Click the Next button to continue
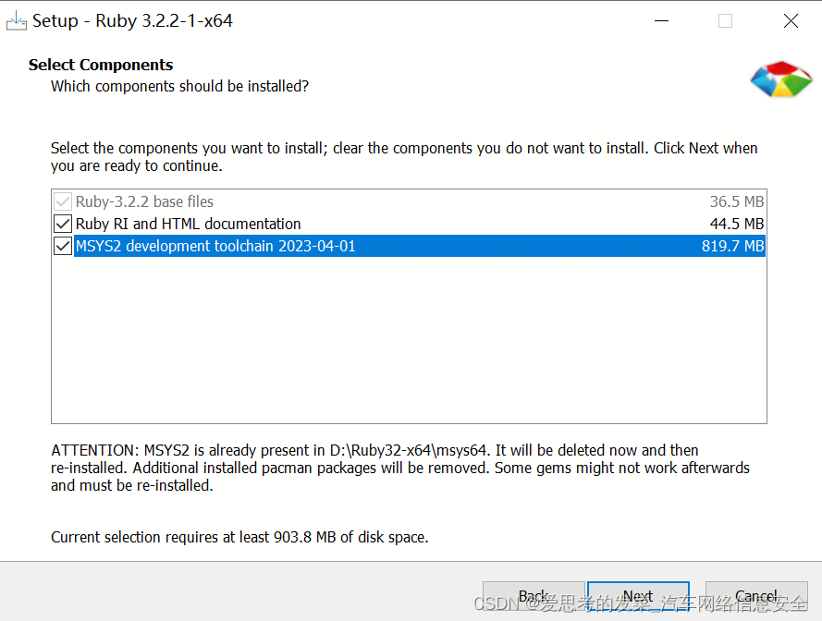The image size is (822, 621). 638,596
